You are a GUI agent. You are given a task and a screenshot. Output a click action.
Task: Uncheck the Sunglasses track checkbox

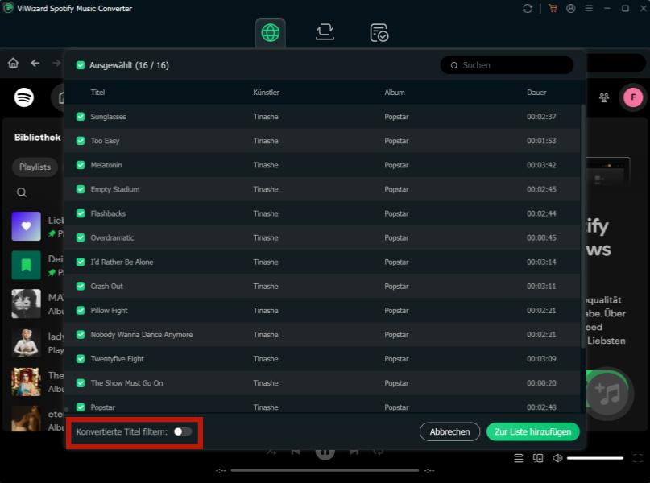(81, 117)
